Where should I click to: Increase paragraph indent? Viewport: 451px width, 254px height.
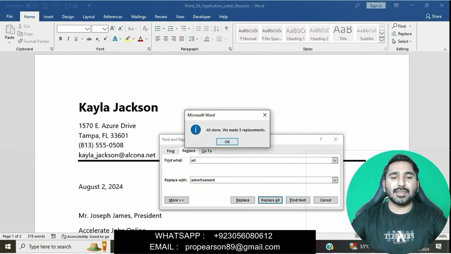(x=206, y=29)
